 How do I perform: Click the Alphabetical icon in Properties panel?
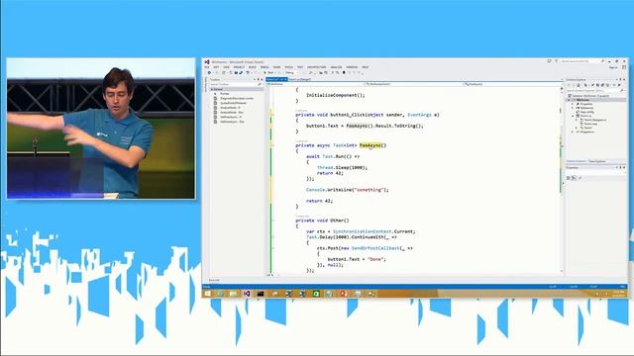(x=574, y=178)
